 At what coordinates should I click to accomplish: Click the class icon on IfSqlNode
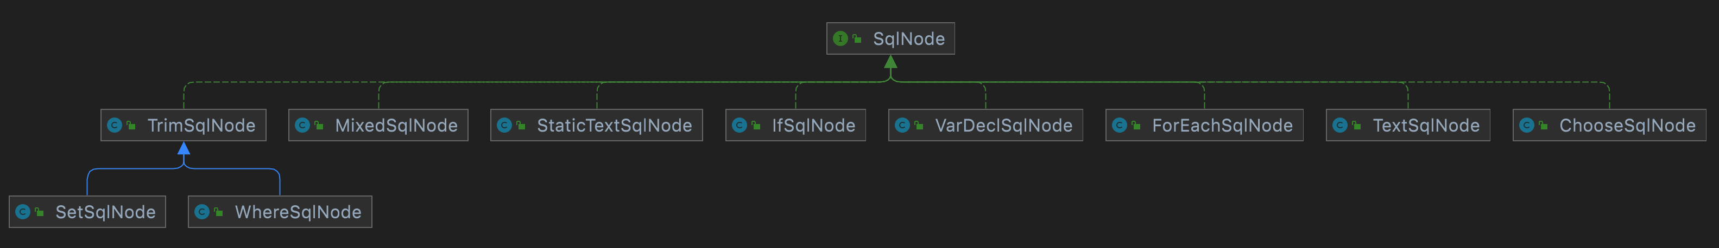click(739, 125)
